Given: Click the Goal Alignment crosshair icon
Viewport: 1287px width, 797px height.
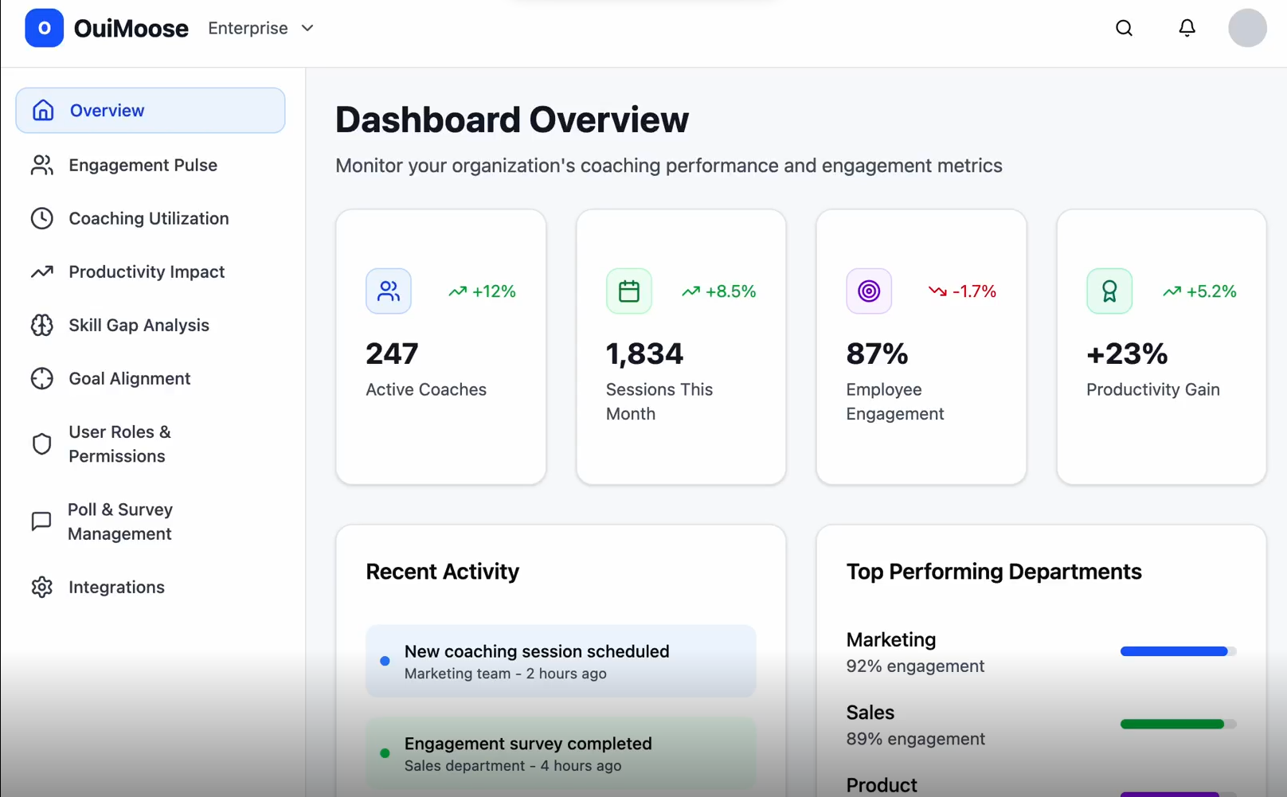Looking at the screenshot, I should (42, 378).
